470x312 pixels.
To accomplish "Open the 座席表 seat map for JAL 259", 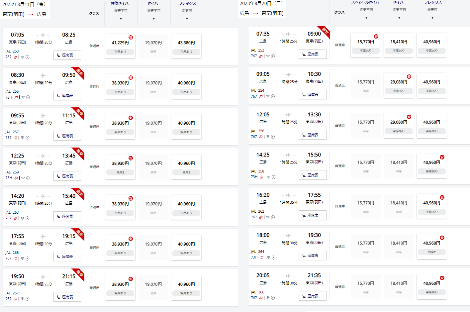I will click(x=67, y=176).
